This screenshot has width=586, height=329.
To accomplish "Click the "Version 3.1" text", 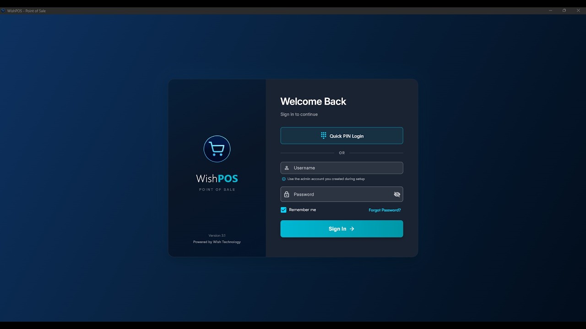I will [217, 236].
